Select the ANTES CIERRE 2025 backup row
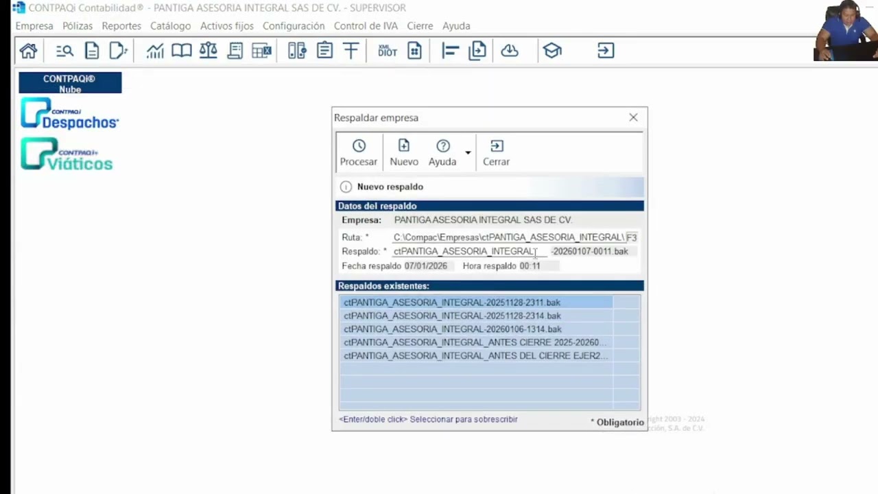878x494 pixels. tap(476, 342)
